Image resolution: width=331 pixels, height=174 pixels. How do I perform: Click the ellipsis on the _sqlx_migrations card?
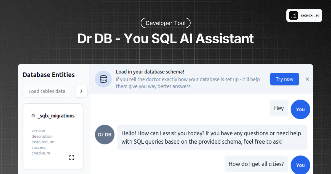coord(33,159)
